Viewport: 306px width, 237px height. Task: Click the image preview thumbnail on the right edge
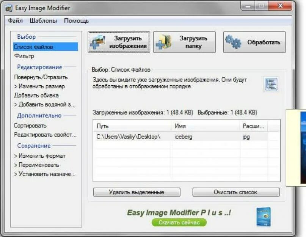click(303, 148)
